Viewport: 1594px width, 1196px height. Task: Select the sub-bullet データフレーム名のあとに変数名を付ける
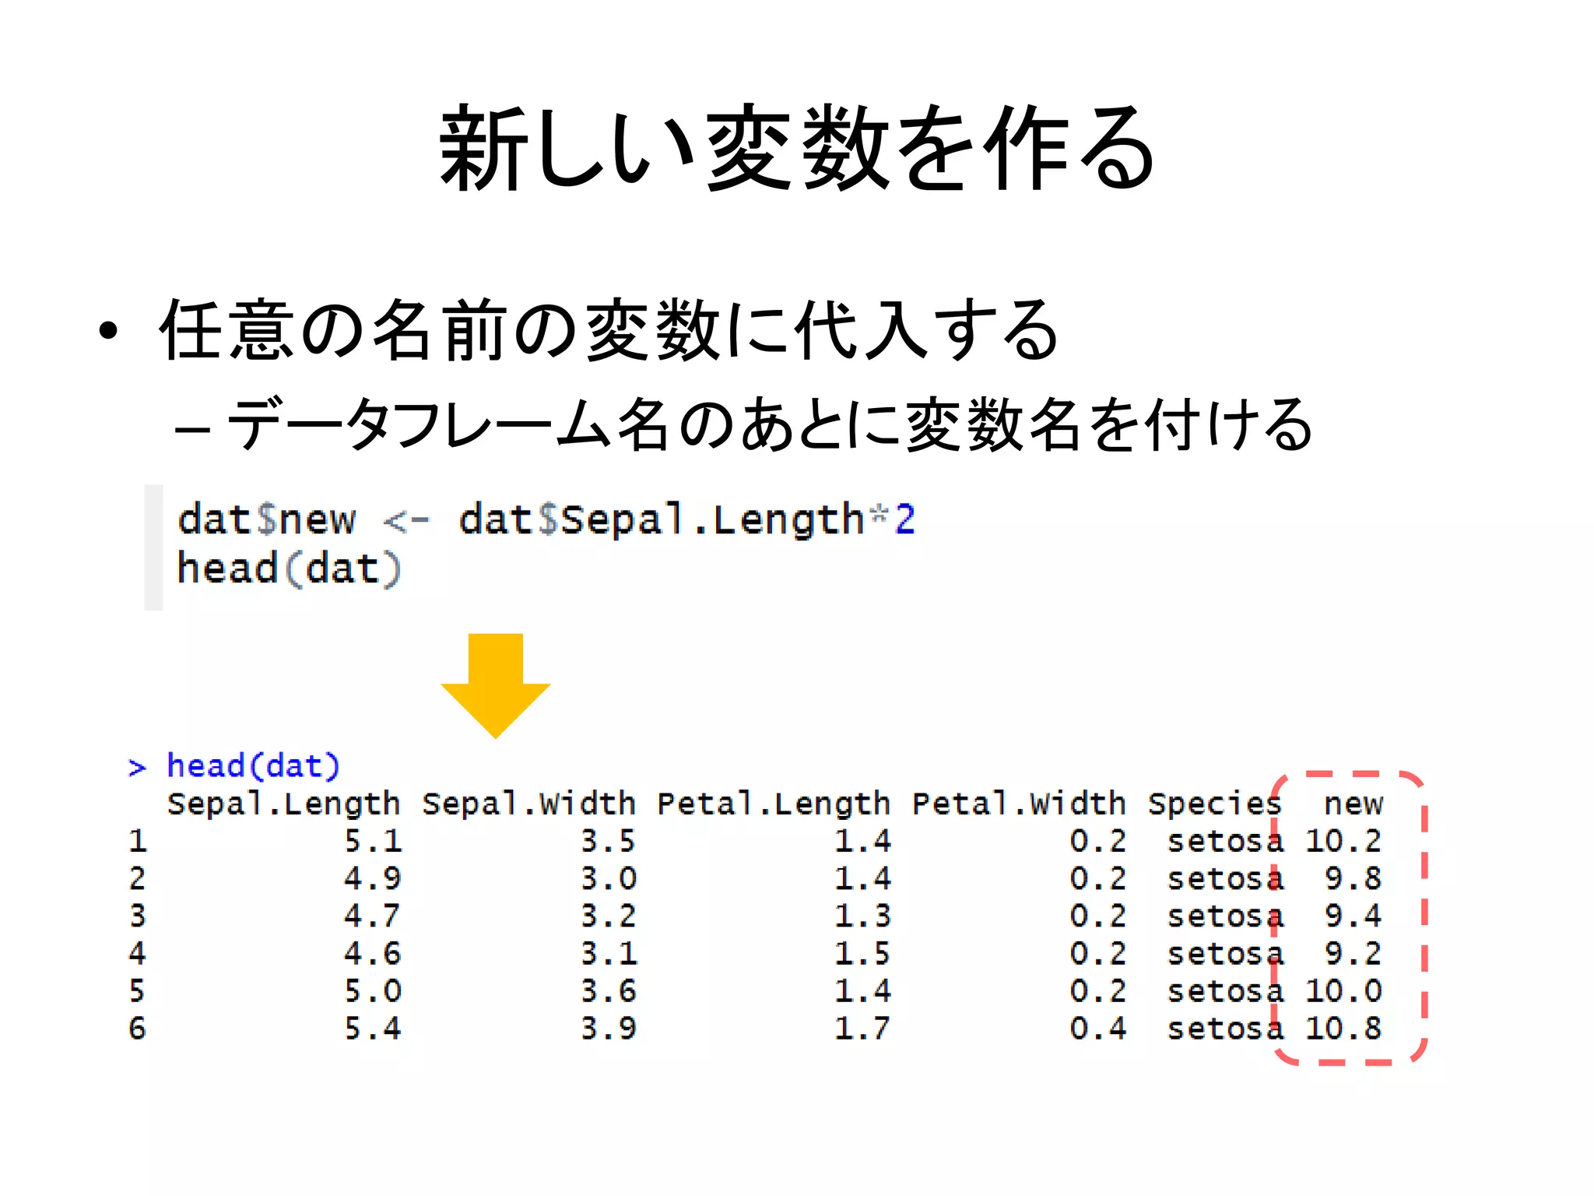click(x=771, y=424)
